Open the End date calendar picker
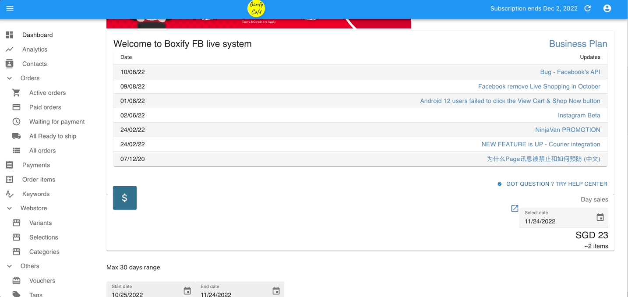Viewport: 628px width, 297px height. click(x=276, y=291)
